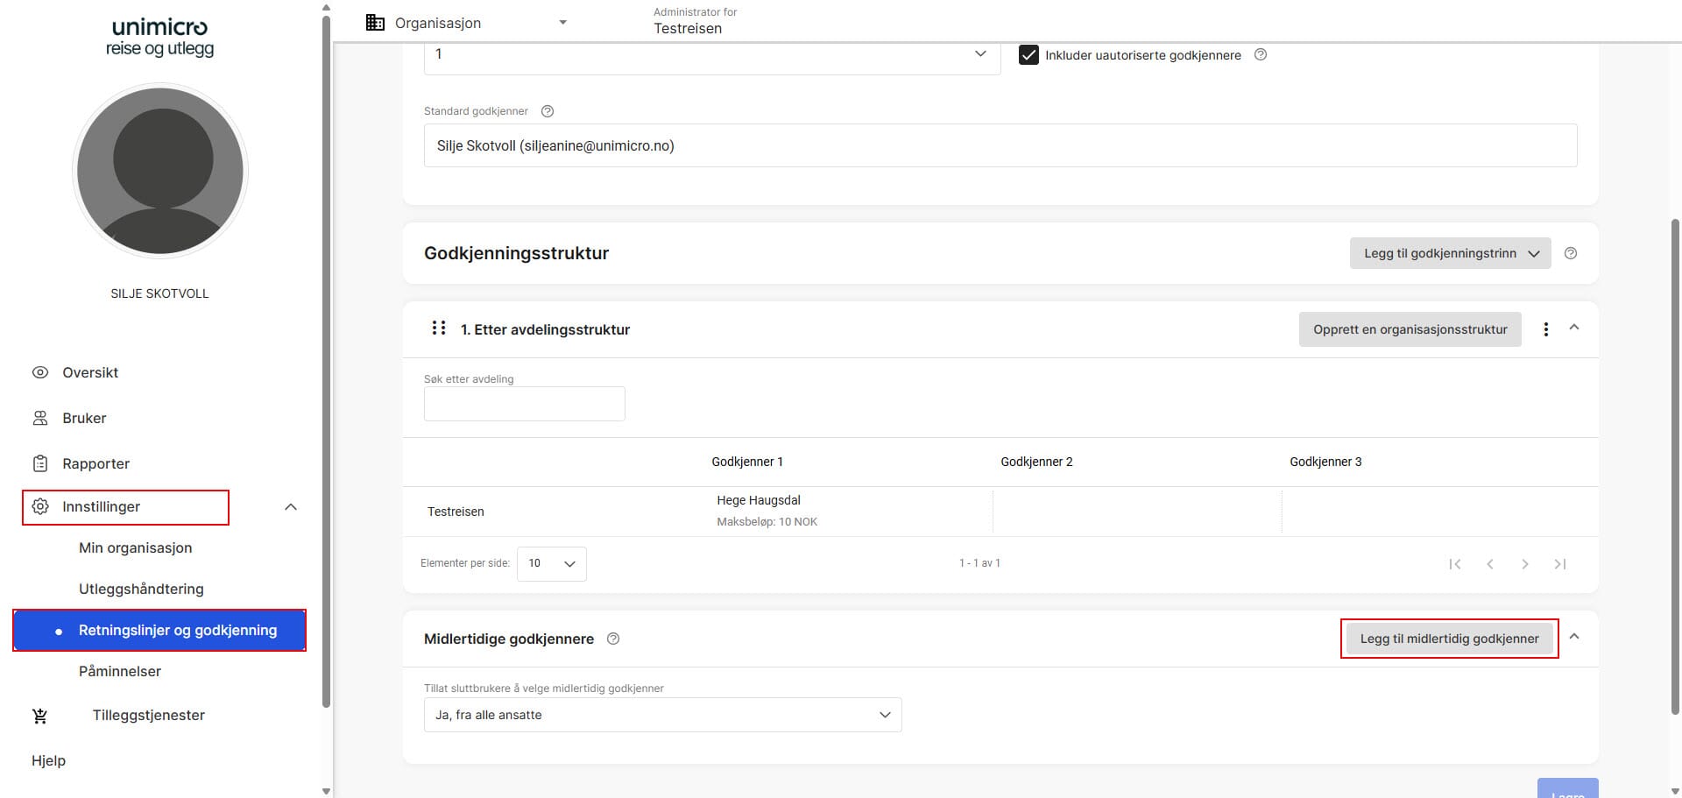Open the Tillat sluttbrukere midlertidig godkjenner dropdown
Image resolution: width=1682 pixels, height=798 pixels.
click(x=662, y=715)
